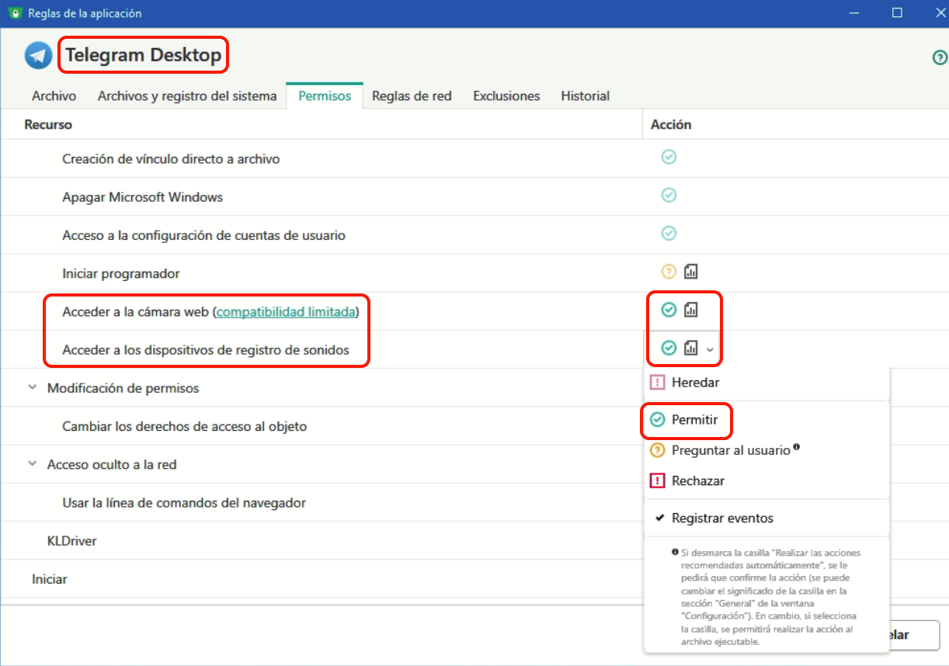
Task: Select the KLDriver row
Action: pos(322,540)
